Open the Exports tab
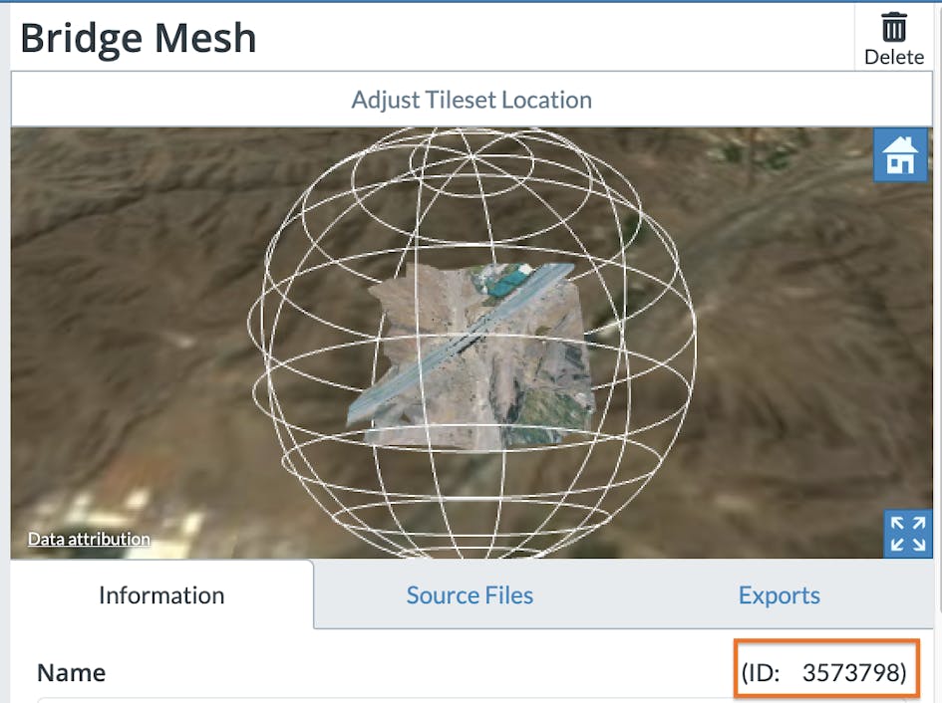The height and width of the screenshot is (703, 942). (779, 594)
